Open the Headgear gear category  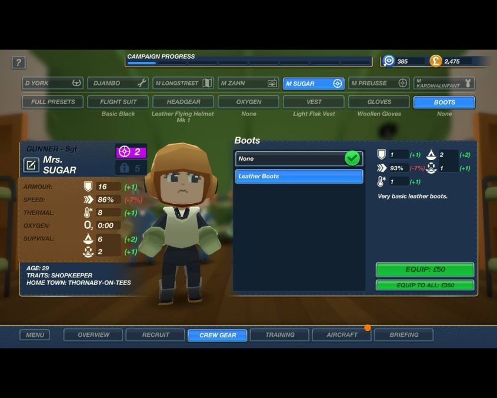tap(183, 102)
